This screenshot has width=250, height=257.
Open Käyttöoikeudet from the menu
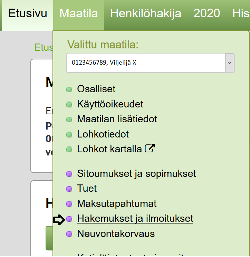[110, 104]
